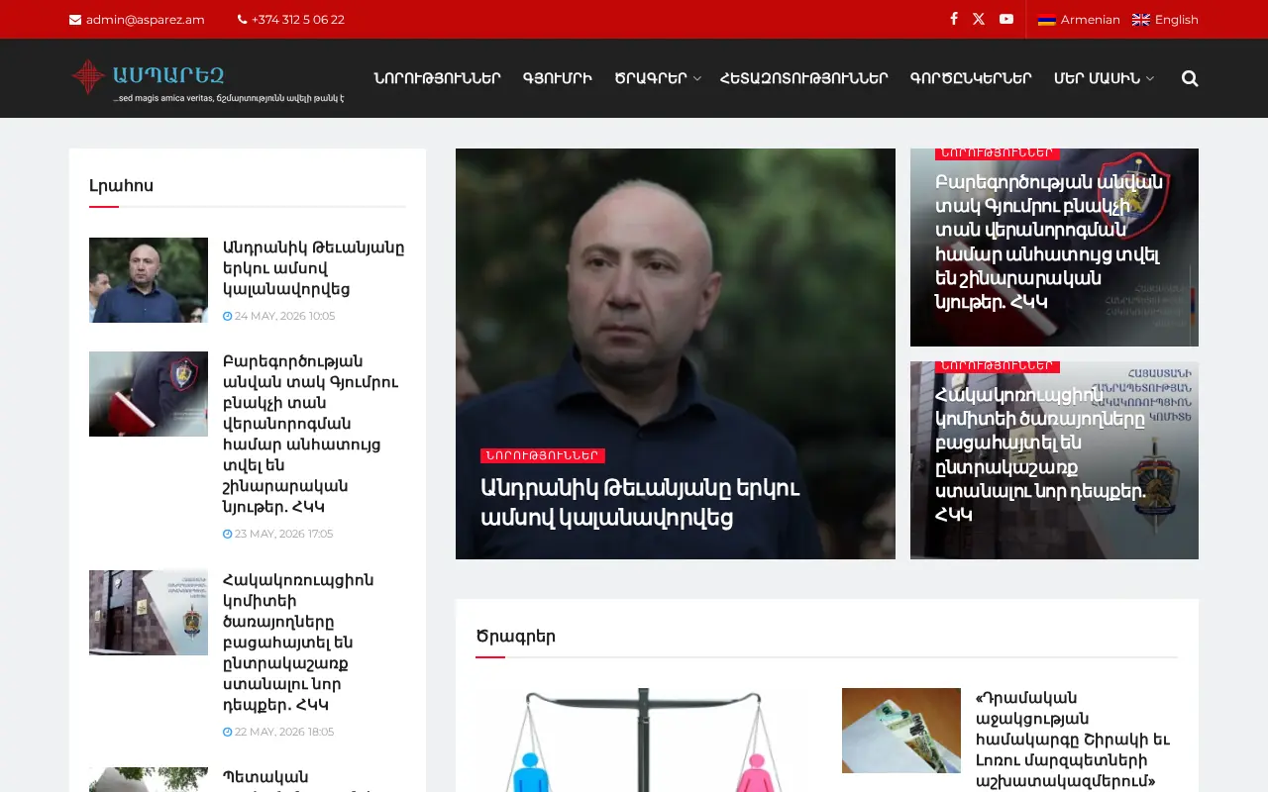Open top-right card about Բարեգործության Գյումրու բնակչի

pyautogui.click(x=1054, y=247)
